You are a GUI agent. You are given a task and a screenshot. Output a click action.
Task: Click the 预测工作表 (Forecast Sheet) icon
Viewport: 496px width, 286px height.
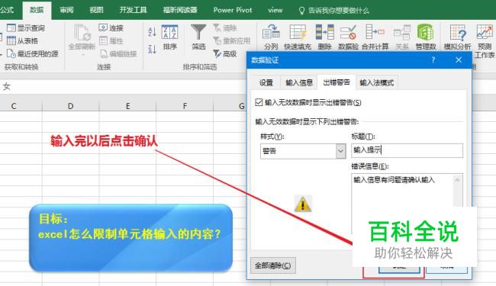click(x=485, y=32)
